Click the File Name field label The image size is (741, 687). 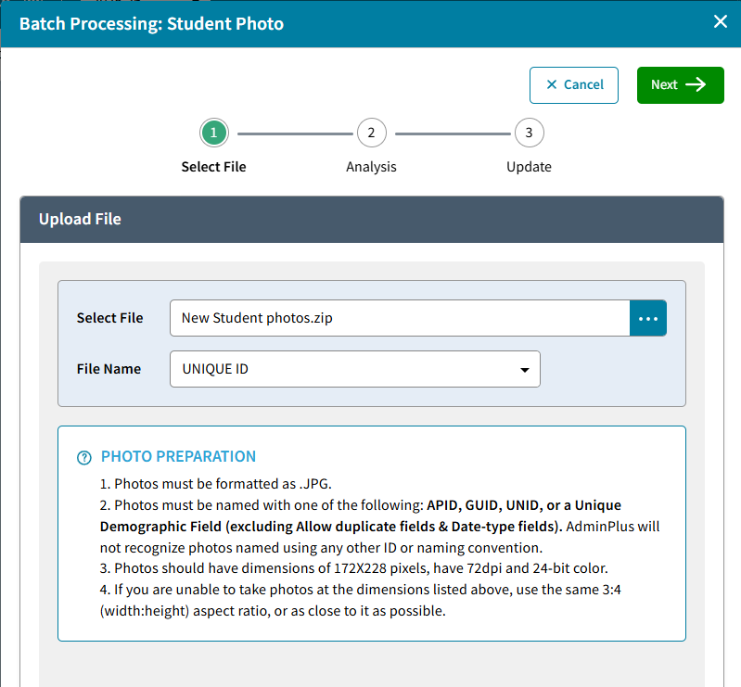109,369
